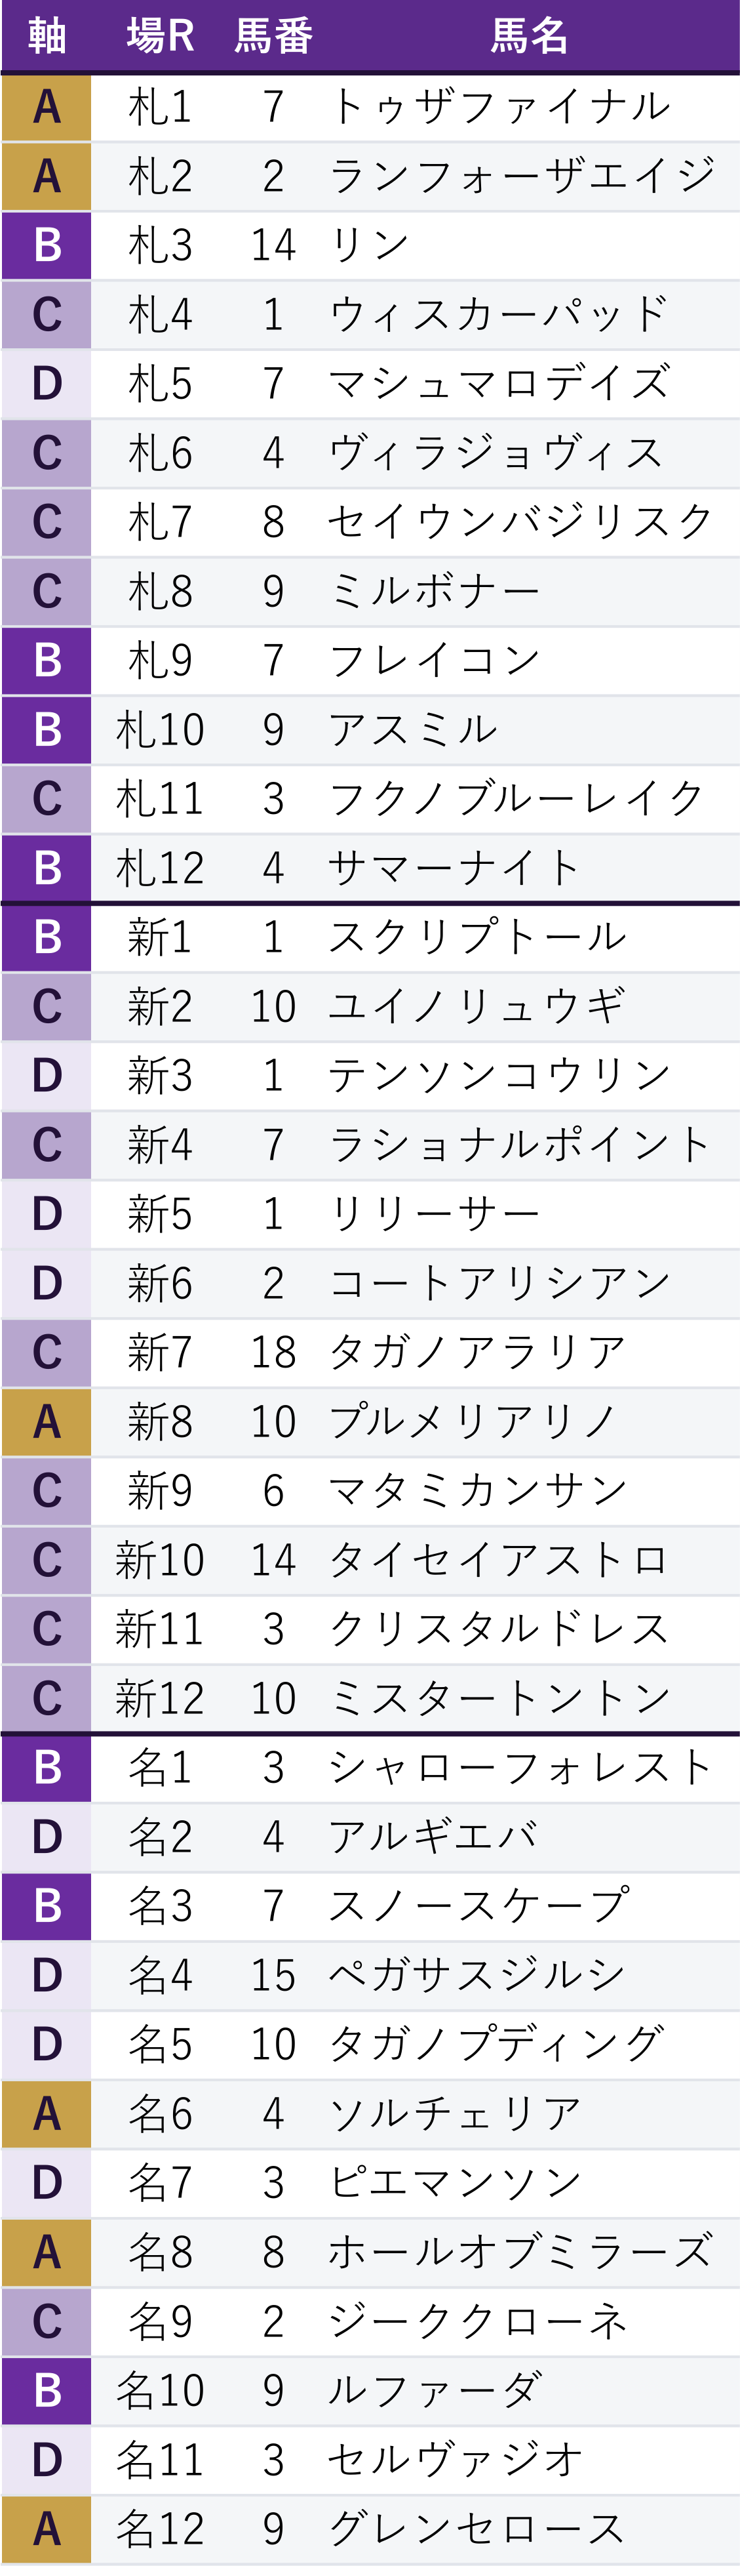The width and height of the screenshot is (740, 2566).
Task: Select horse name スクリプトール
Action: [479, 937]
